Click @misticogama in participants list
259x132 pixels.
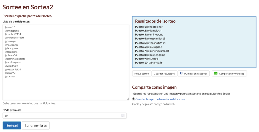pos(12,62)
